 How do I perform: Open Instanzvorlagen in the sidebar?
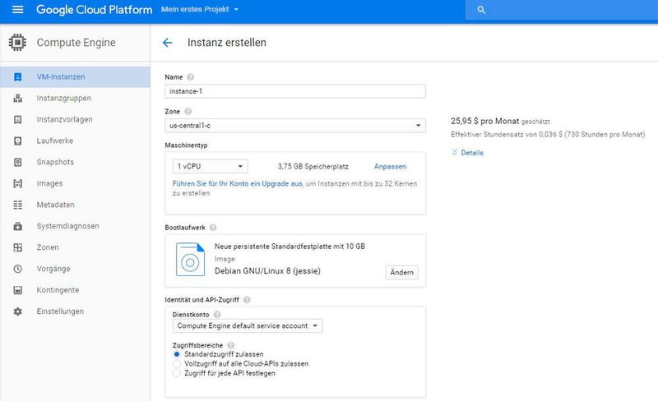pos(75,119)
